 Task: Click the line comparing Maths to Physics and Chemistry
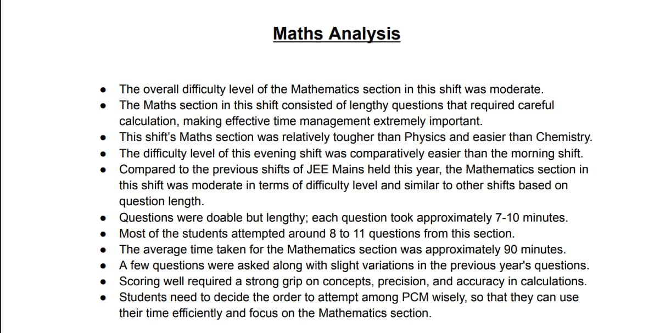pos(355,137)
